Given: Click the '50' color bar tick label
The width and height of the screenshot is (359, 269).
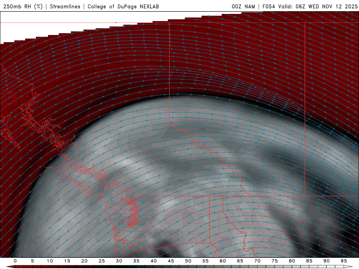Looking at the screenshot, I should (x=188, y=261).
